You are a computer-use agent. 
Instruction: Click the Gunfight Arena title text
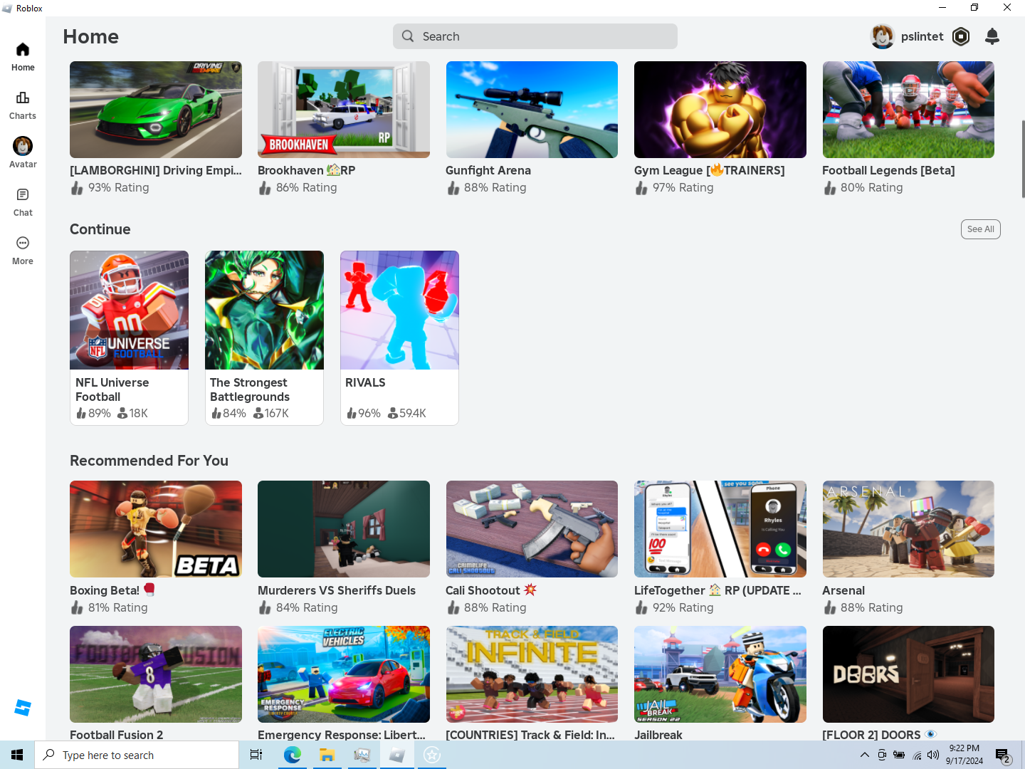[x=488, y=171]
